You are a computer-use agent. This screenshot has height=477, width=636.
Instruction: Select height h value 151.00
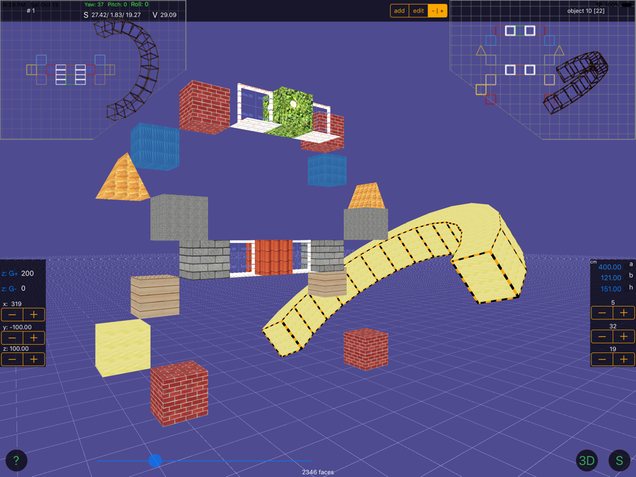[x=611, y=289]
